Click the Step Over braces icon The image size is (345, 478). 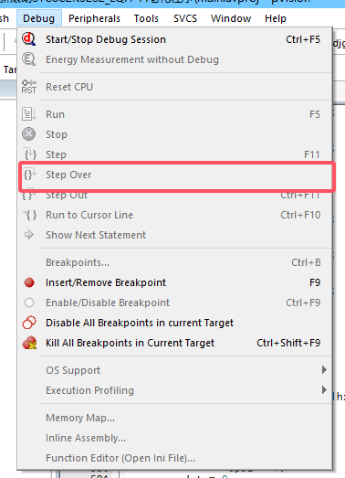pyautogui.click(x=29, y=175)
